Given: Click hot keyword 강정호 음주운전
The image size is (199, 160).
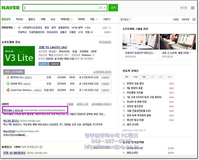Looking at the screenshot, I should [135, 106].
